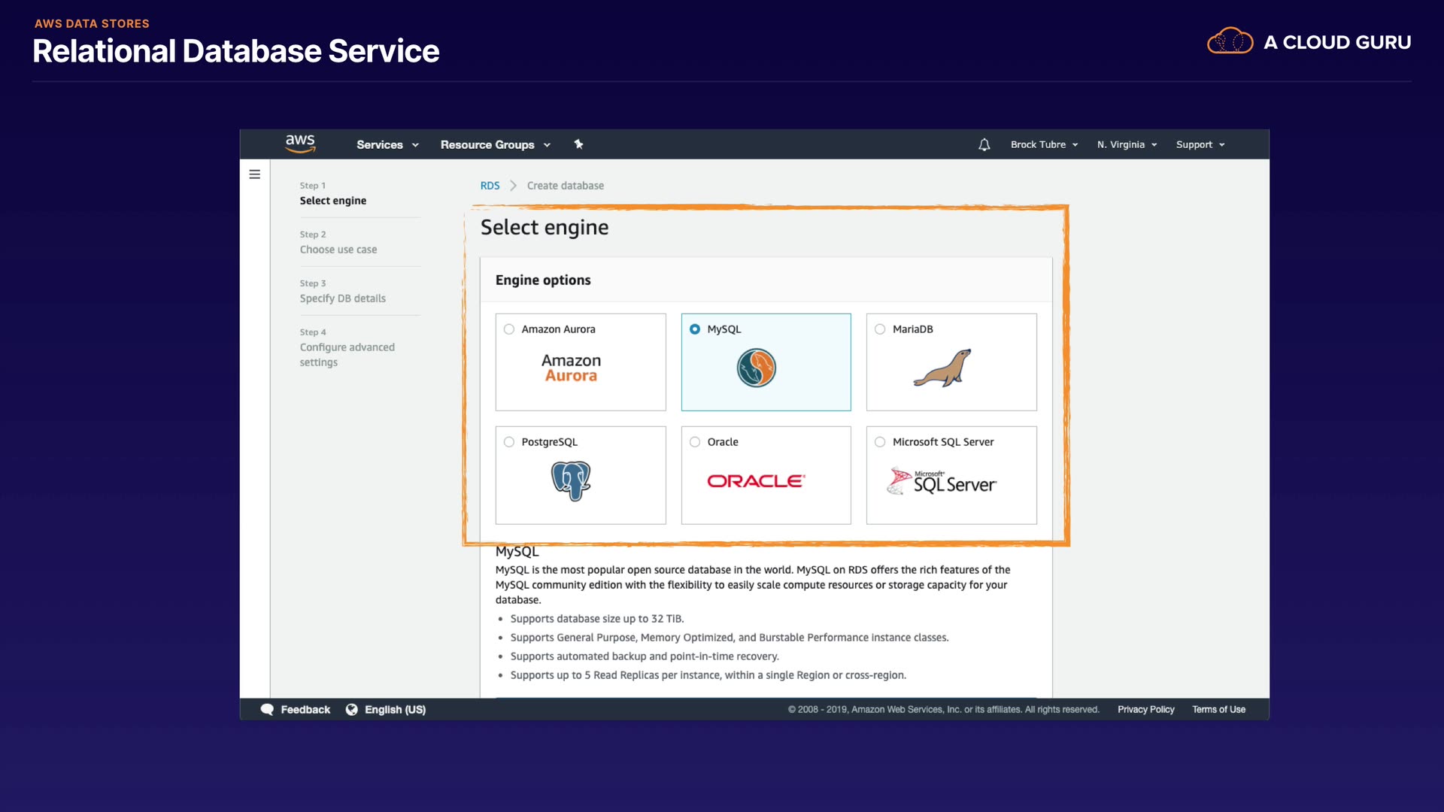
Task: Click the MySQL dolphin logo
Action: point(756,368)
